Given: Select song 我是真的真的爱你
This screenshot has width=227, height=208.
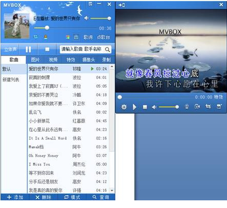Looking at the screenshot, I should (x=68, y=190).
